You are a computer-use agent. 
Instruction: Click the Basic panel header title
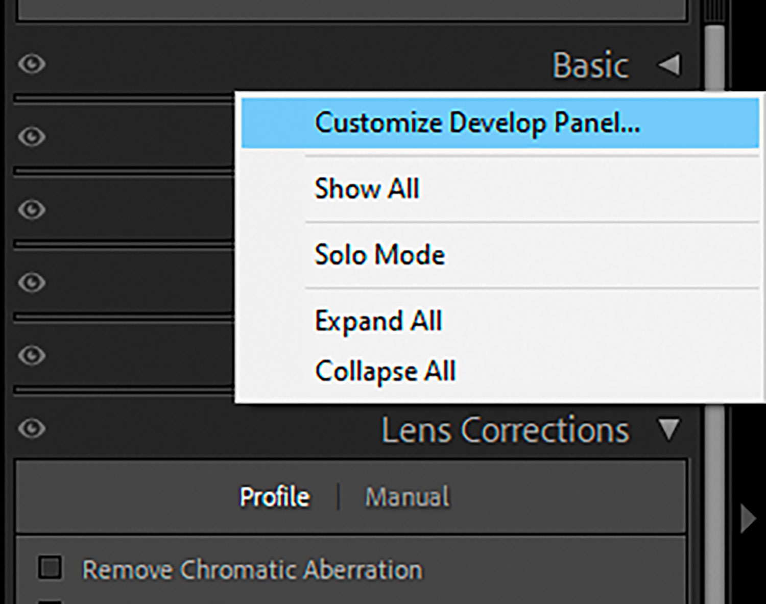point(590,65)
